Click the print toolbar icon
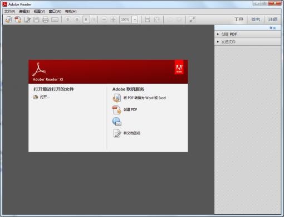The height and width of the screenshot is (217, 284). pyautogui.click(x=46, y=20)
